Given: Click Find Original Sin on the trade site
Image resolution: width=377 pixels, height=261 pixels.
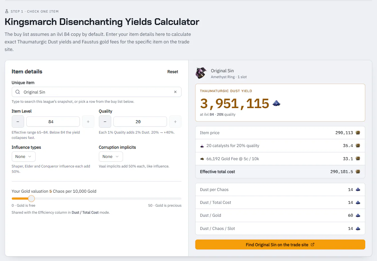Looking at the screenshot, I should (280, 244).
